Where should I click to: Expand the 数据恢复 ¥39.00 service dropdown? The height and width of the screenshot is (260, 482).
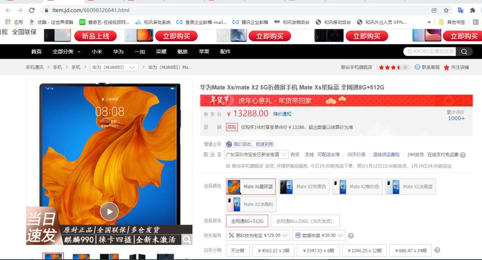click(x=319, y=235)
